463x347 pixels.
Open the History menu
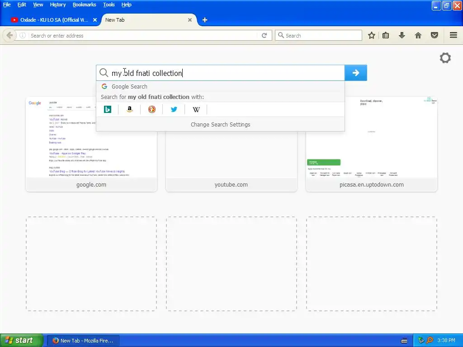point(57,5)
